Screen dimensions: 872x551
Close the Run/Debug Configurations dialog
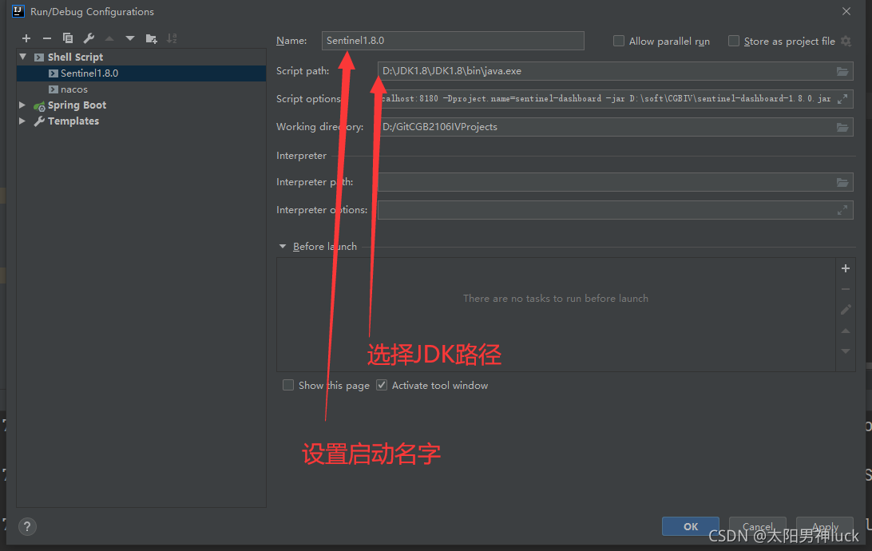[x=846, y=11]
